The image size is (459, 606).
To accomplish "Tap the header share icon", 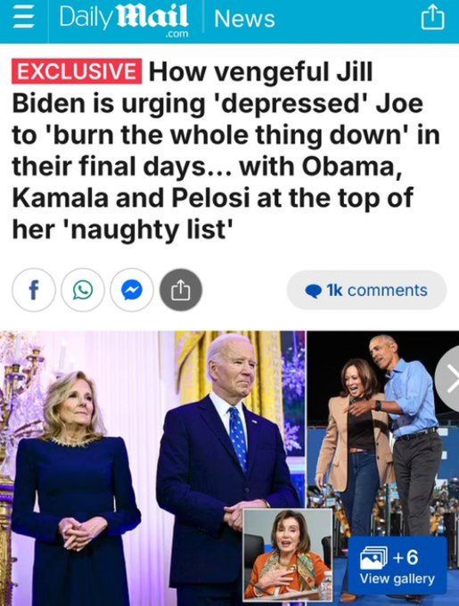I will pos(432,19).
